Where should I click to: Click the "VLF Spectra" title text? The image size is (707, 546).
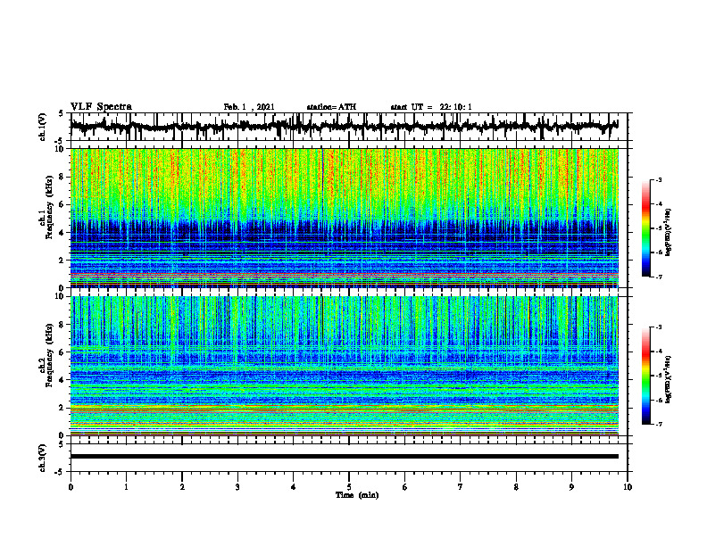101,107
